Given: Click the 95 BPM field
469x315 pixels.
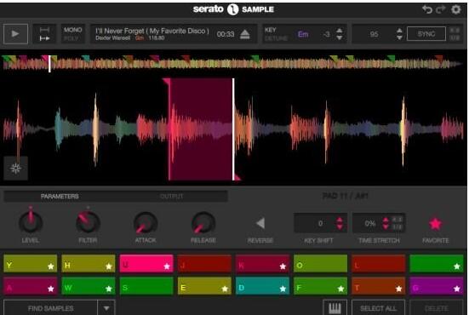Looking at the screenshot, I should point(374,34).
